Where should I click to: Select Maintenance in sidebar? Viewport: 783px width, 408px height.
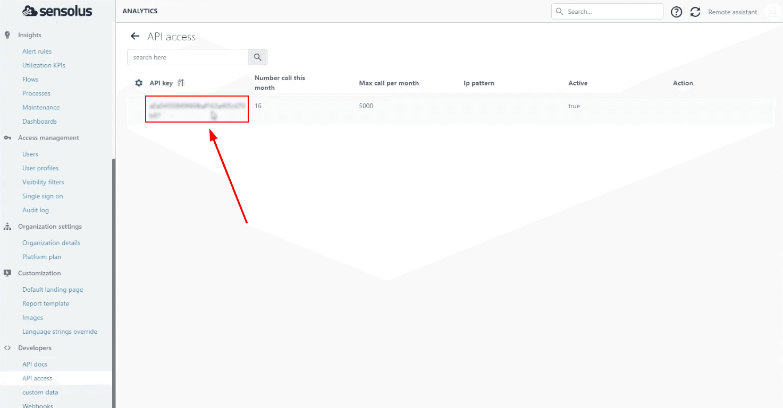41,107
